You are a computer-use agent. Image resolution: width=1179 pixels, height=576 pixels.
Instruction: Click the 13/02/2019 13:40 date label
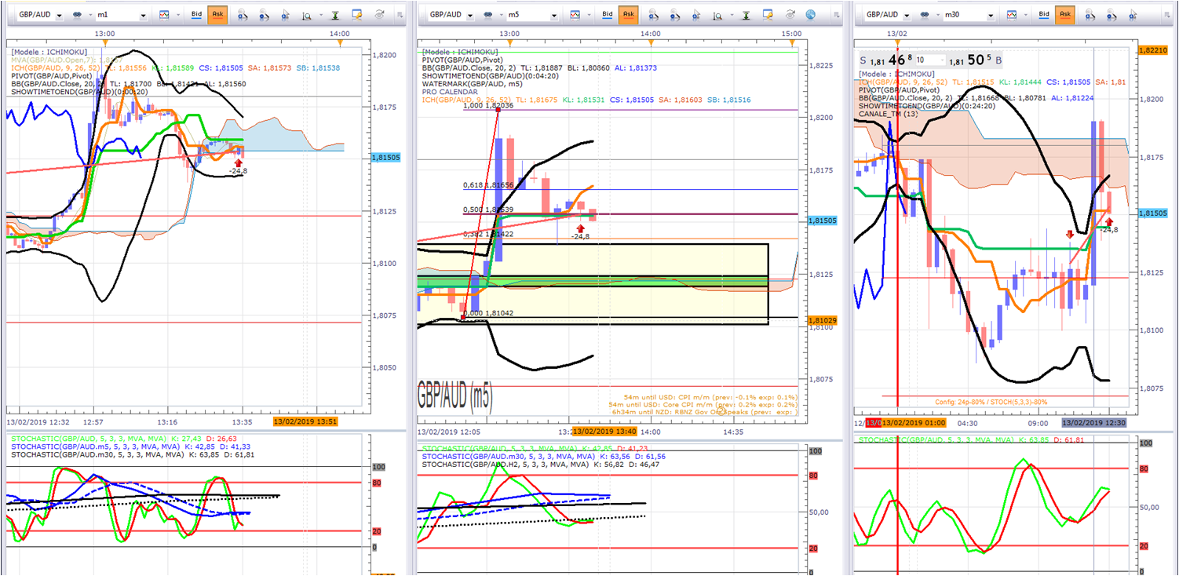(603, 431)
